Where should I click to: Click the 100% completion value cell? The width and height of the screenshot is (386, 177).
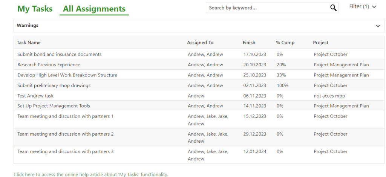click(x=282, y=85)
